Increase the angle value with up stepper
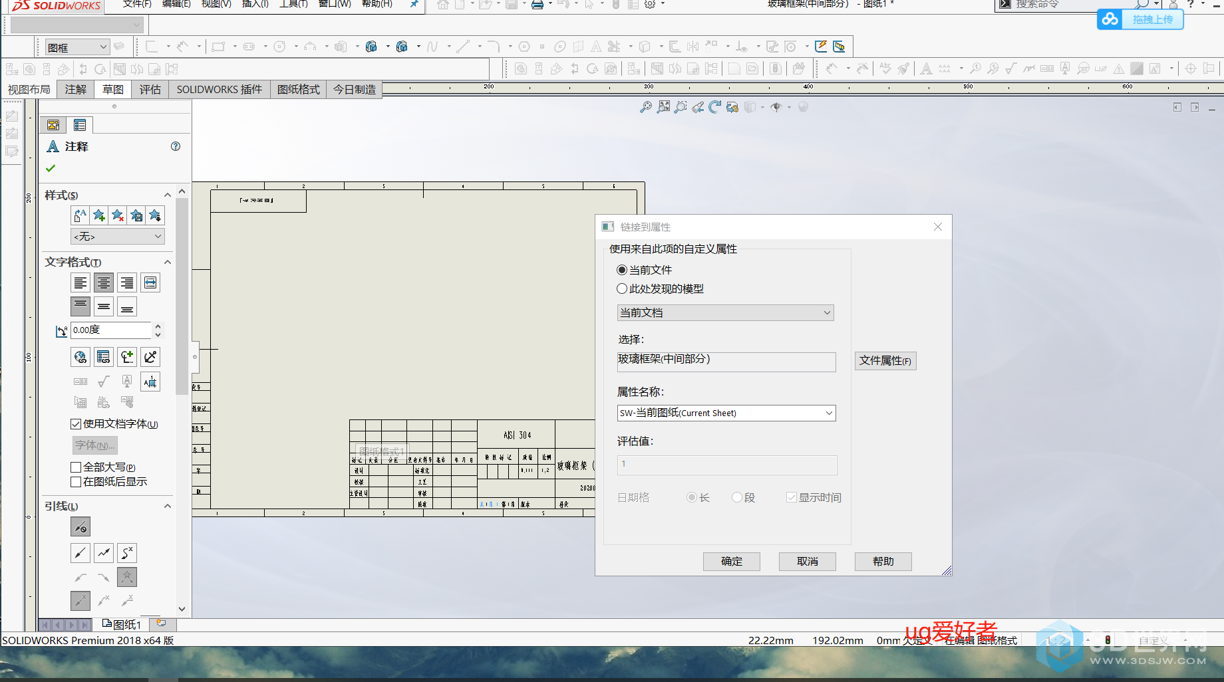The height and width of the screenshot is (682, 1224). point(158,326)
